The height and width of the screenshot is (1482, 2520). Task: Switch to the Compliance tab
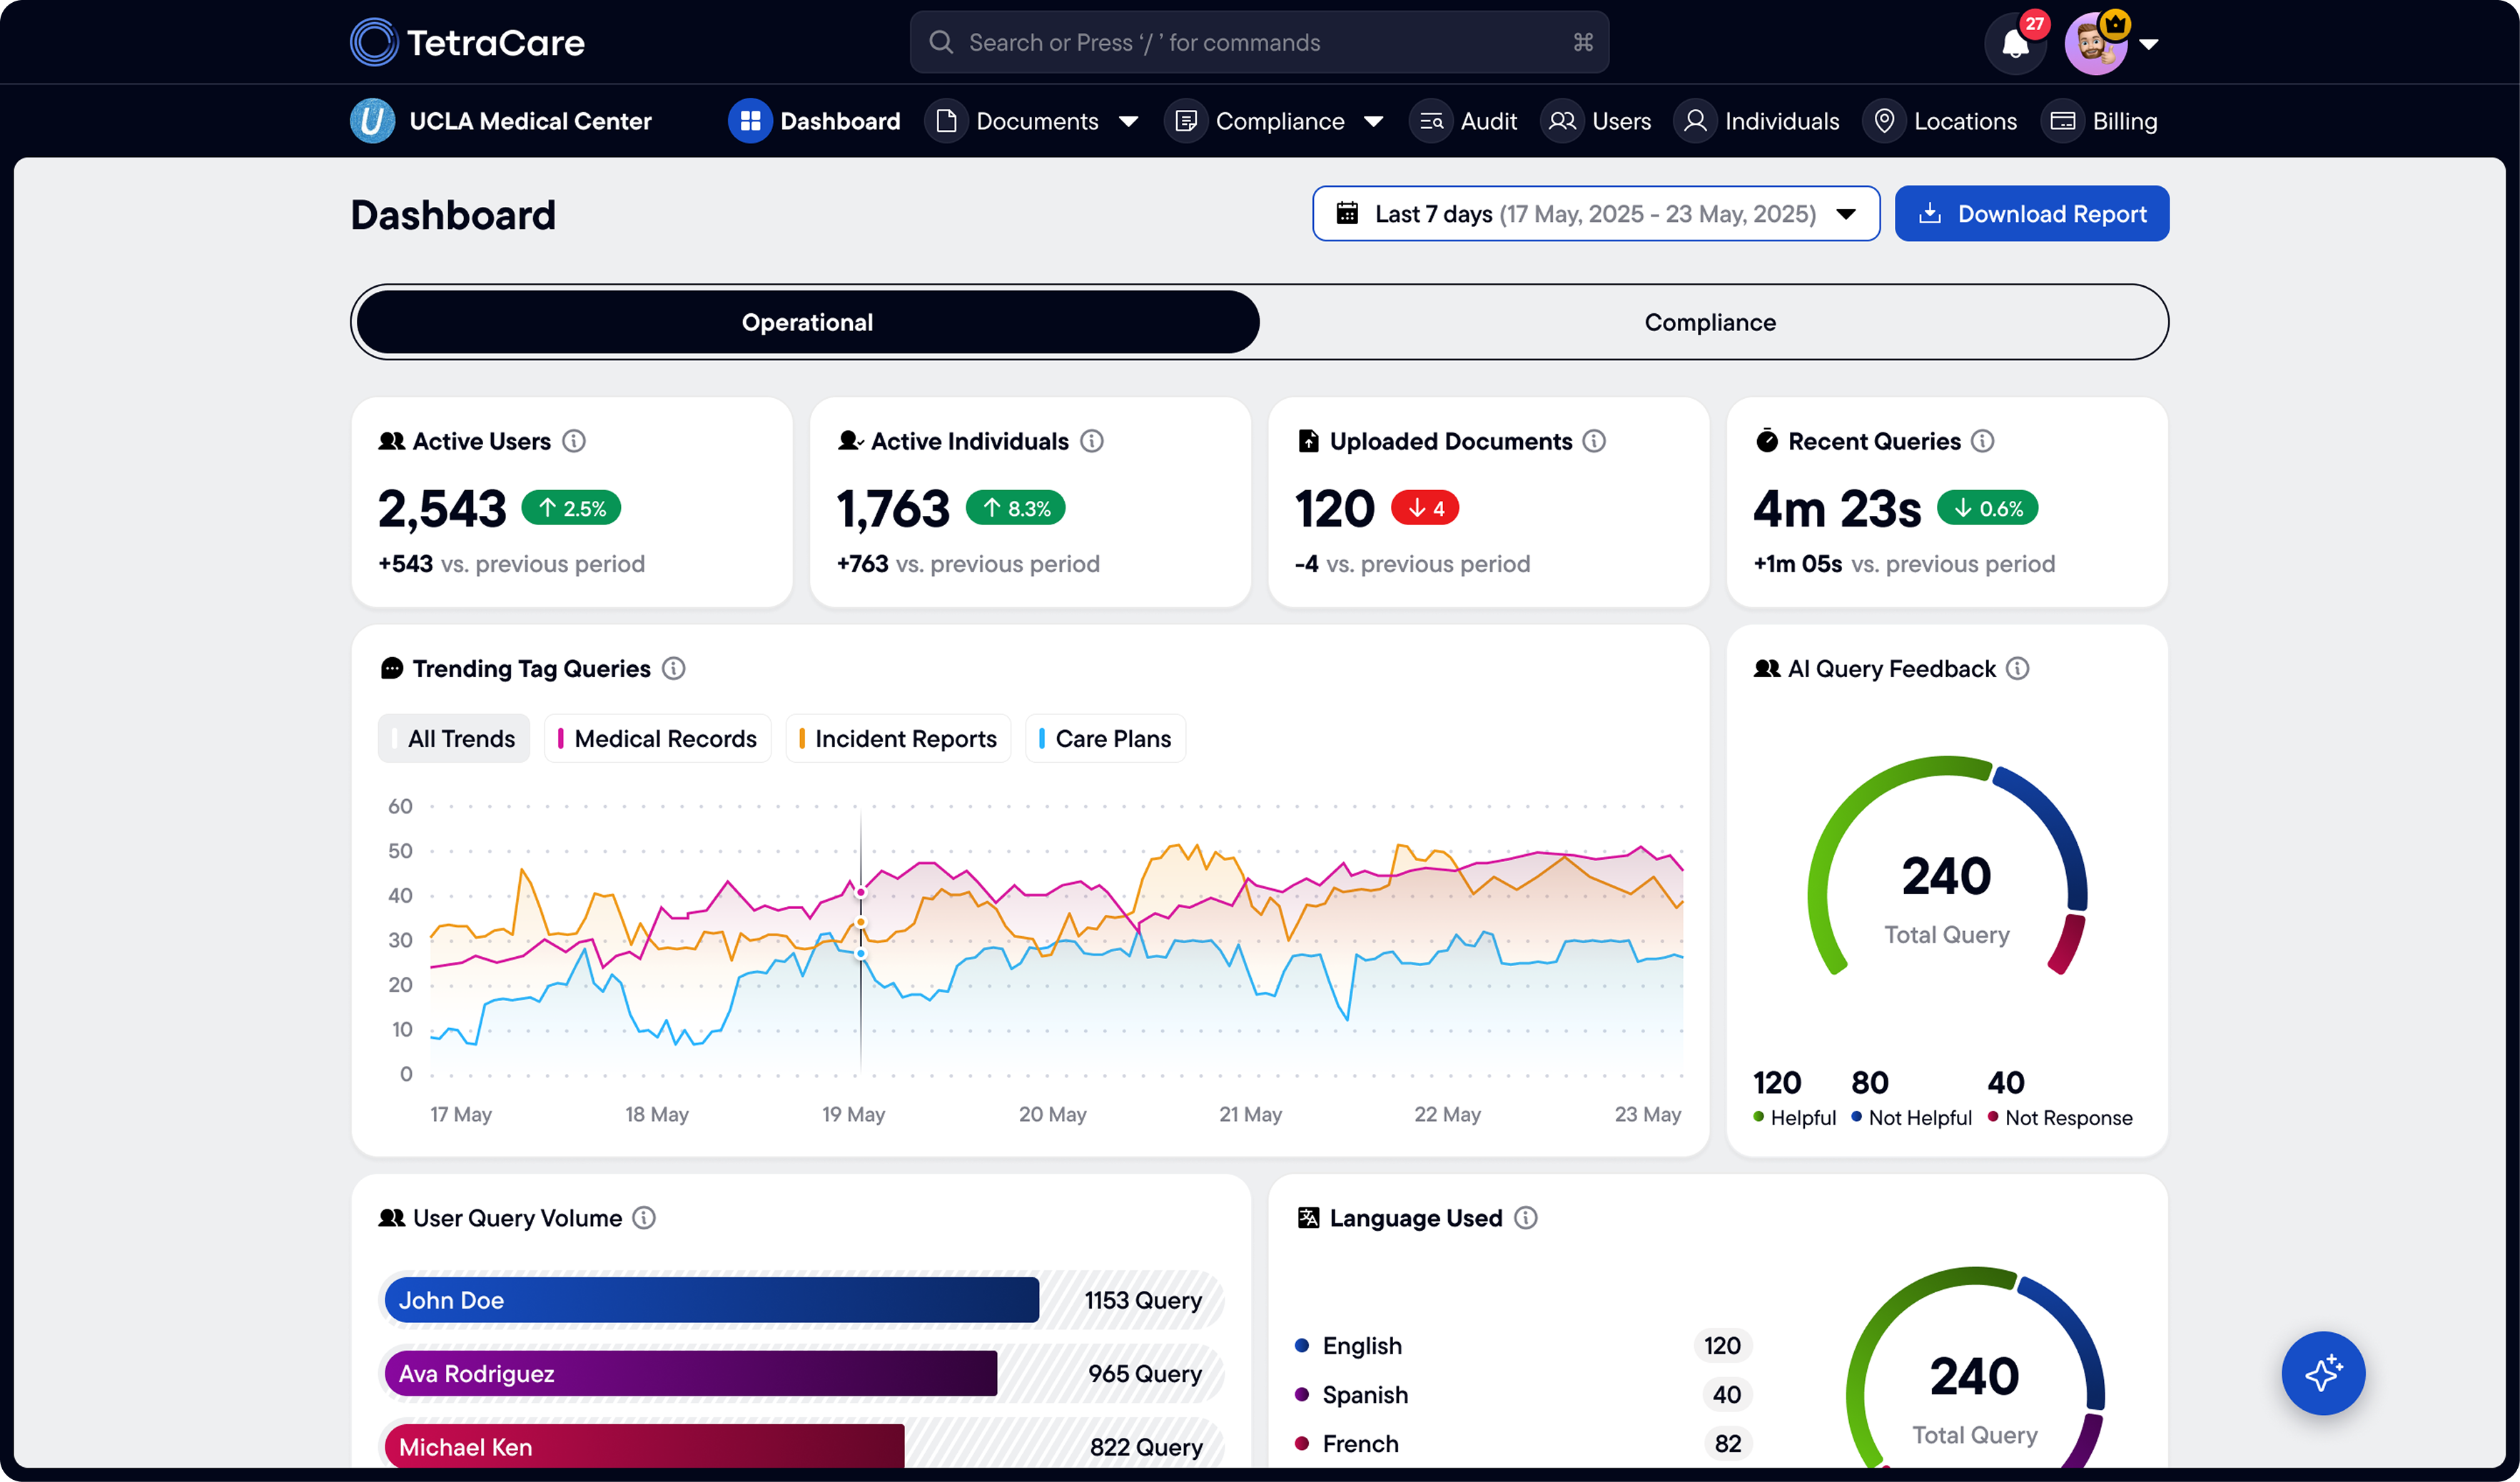(x=1710, y=322)
